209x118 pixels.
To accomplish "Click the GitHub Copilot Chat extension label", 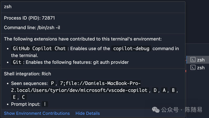I will pos(39,48).
